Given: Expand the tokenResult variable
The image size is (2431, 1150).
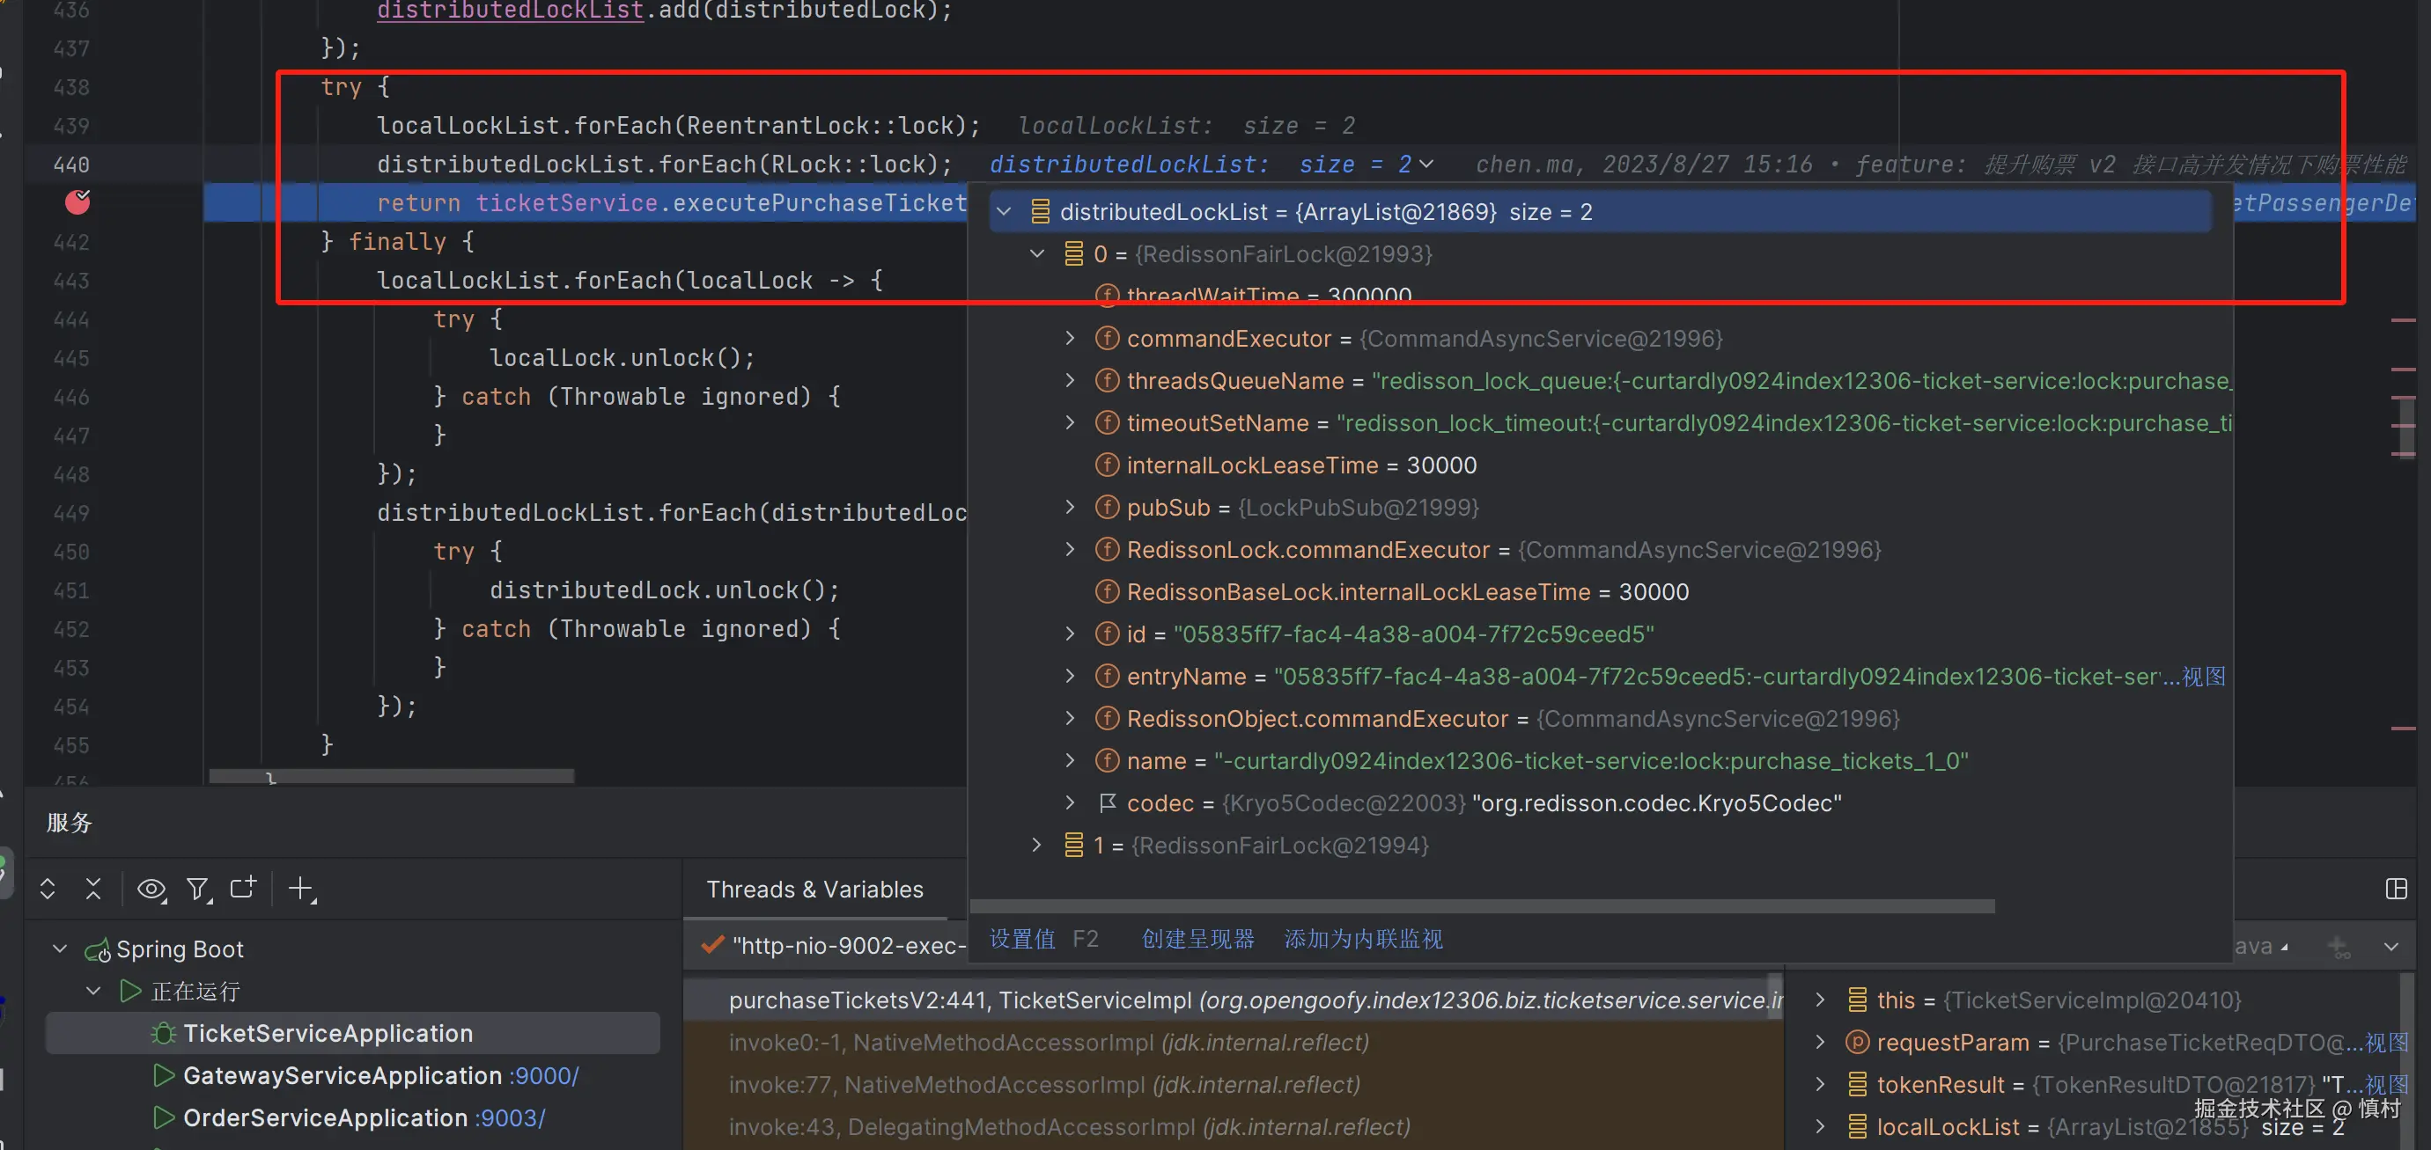Looking at the screenshot, I should click(1819, 1084).
